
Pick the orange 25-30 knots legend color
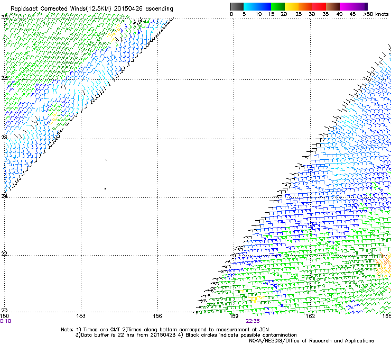305,6
